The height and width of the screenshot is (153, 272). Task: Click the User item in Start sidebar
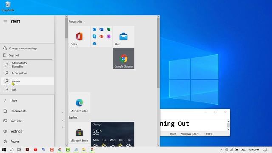27,101
